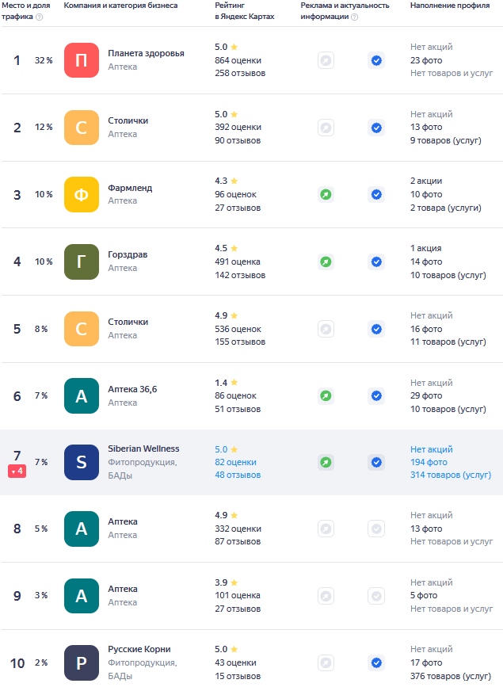Click the Аптека logo in the 3% traffic row
The image size is (503, 691).
coord(82,596)
